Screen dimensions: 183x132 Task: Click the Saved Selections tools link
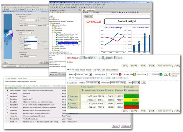(112, 70)
